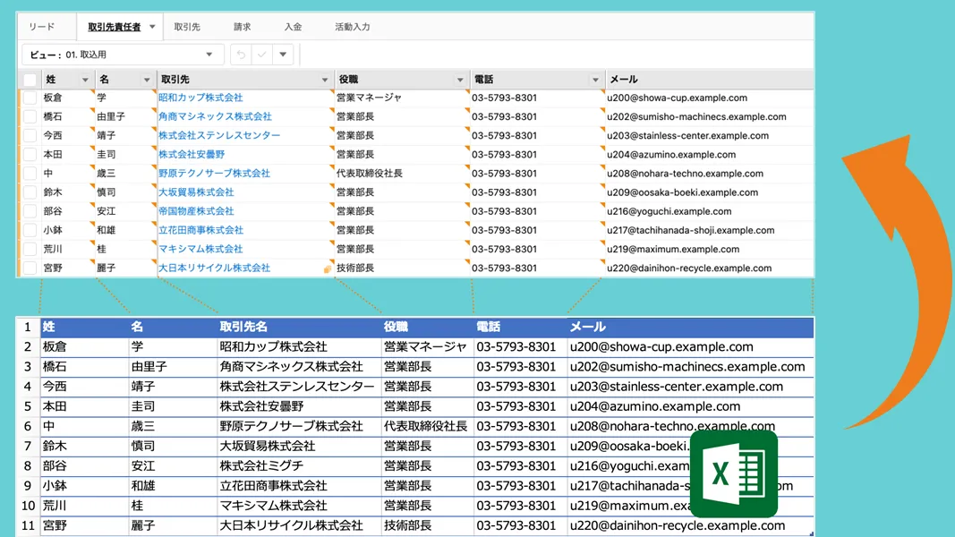Open the dropdown arrow beside the checkmark icon
This screenshot has width=955, height=537.
tap(283, 55)
